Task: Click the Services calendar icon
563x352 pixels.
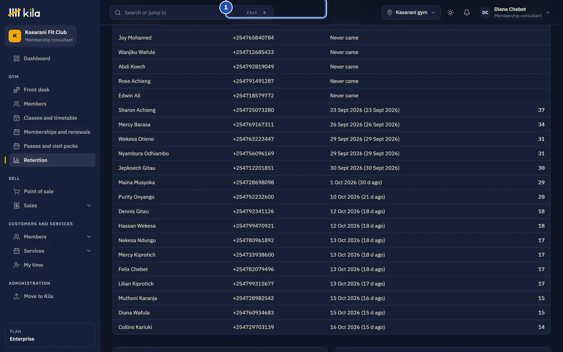Action: tap(16, 251)
